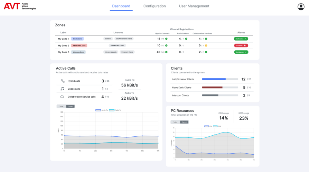Click My Zone 3 Collaboration Services green check
309x172 pixels.
tap(206, 52)
